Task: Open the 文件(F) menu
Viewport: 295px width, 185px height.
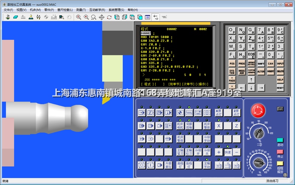Action: (x=8, y=10)
